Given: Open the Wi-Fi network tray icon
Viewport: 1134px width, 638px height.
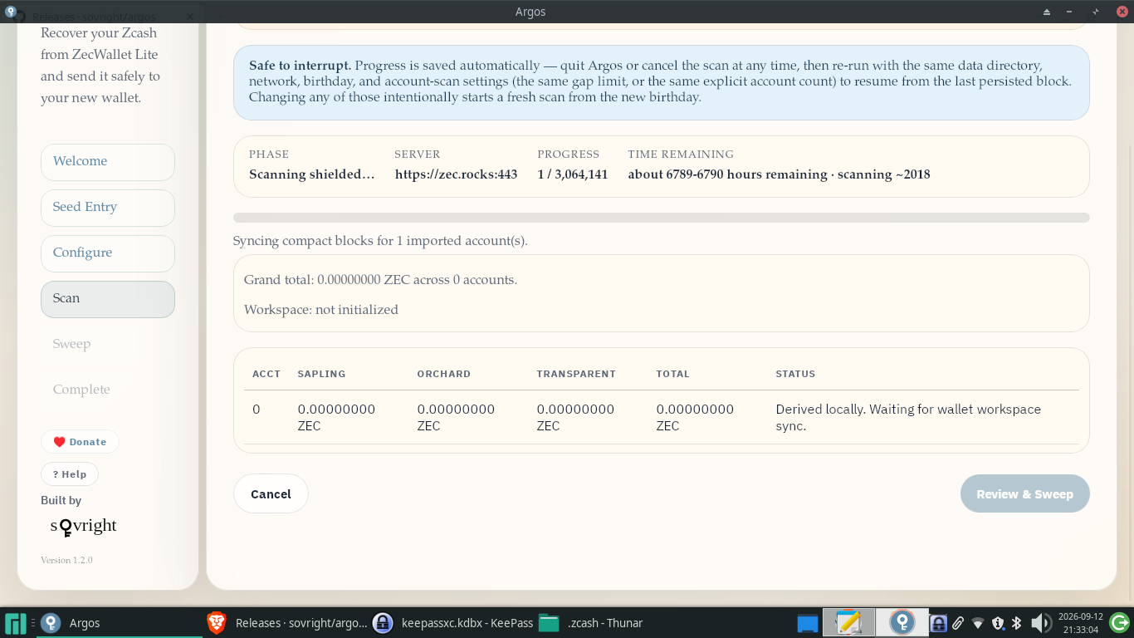Looking at the screenshot, I should tap(978, 623).
